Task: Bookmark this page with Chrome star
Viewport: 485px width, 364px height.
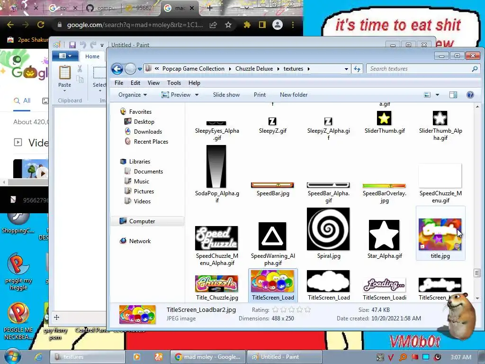Action: click(228, 25)
